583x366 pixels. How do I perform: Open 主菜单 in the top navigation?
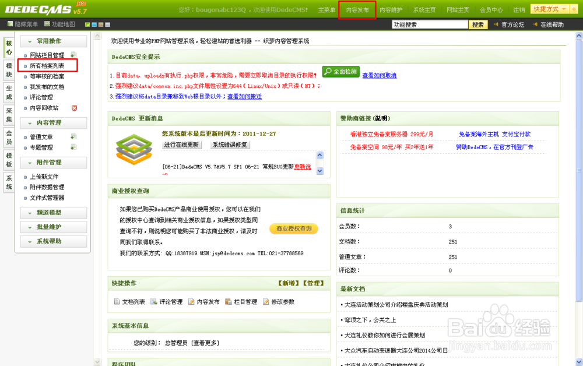pyautogui.click(x=326, y=10)
